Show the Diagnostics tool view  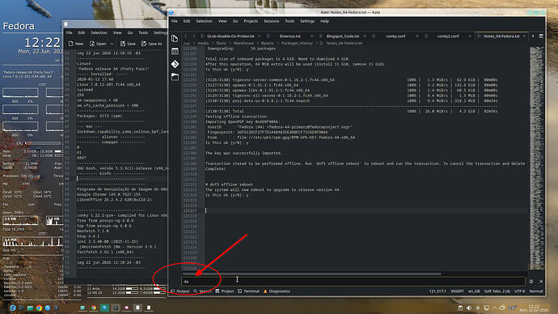(x=277, y=291)
